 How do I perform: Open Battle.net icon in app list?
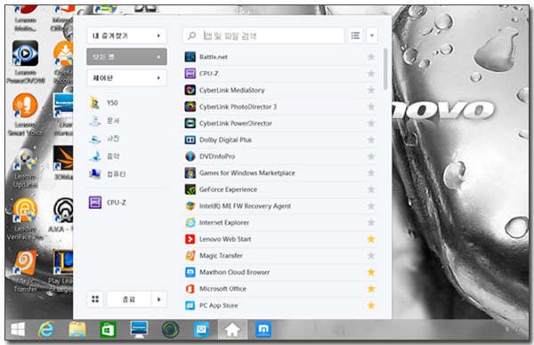click(190, 57)
